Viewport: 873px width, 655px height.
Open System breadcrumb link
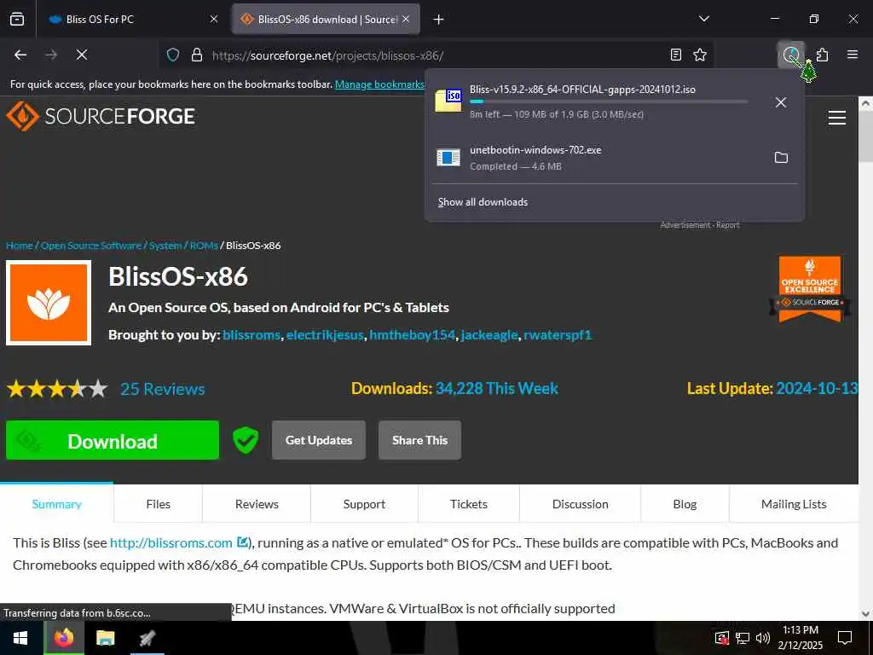165,246
